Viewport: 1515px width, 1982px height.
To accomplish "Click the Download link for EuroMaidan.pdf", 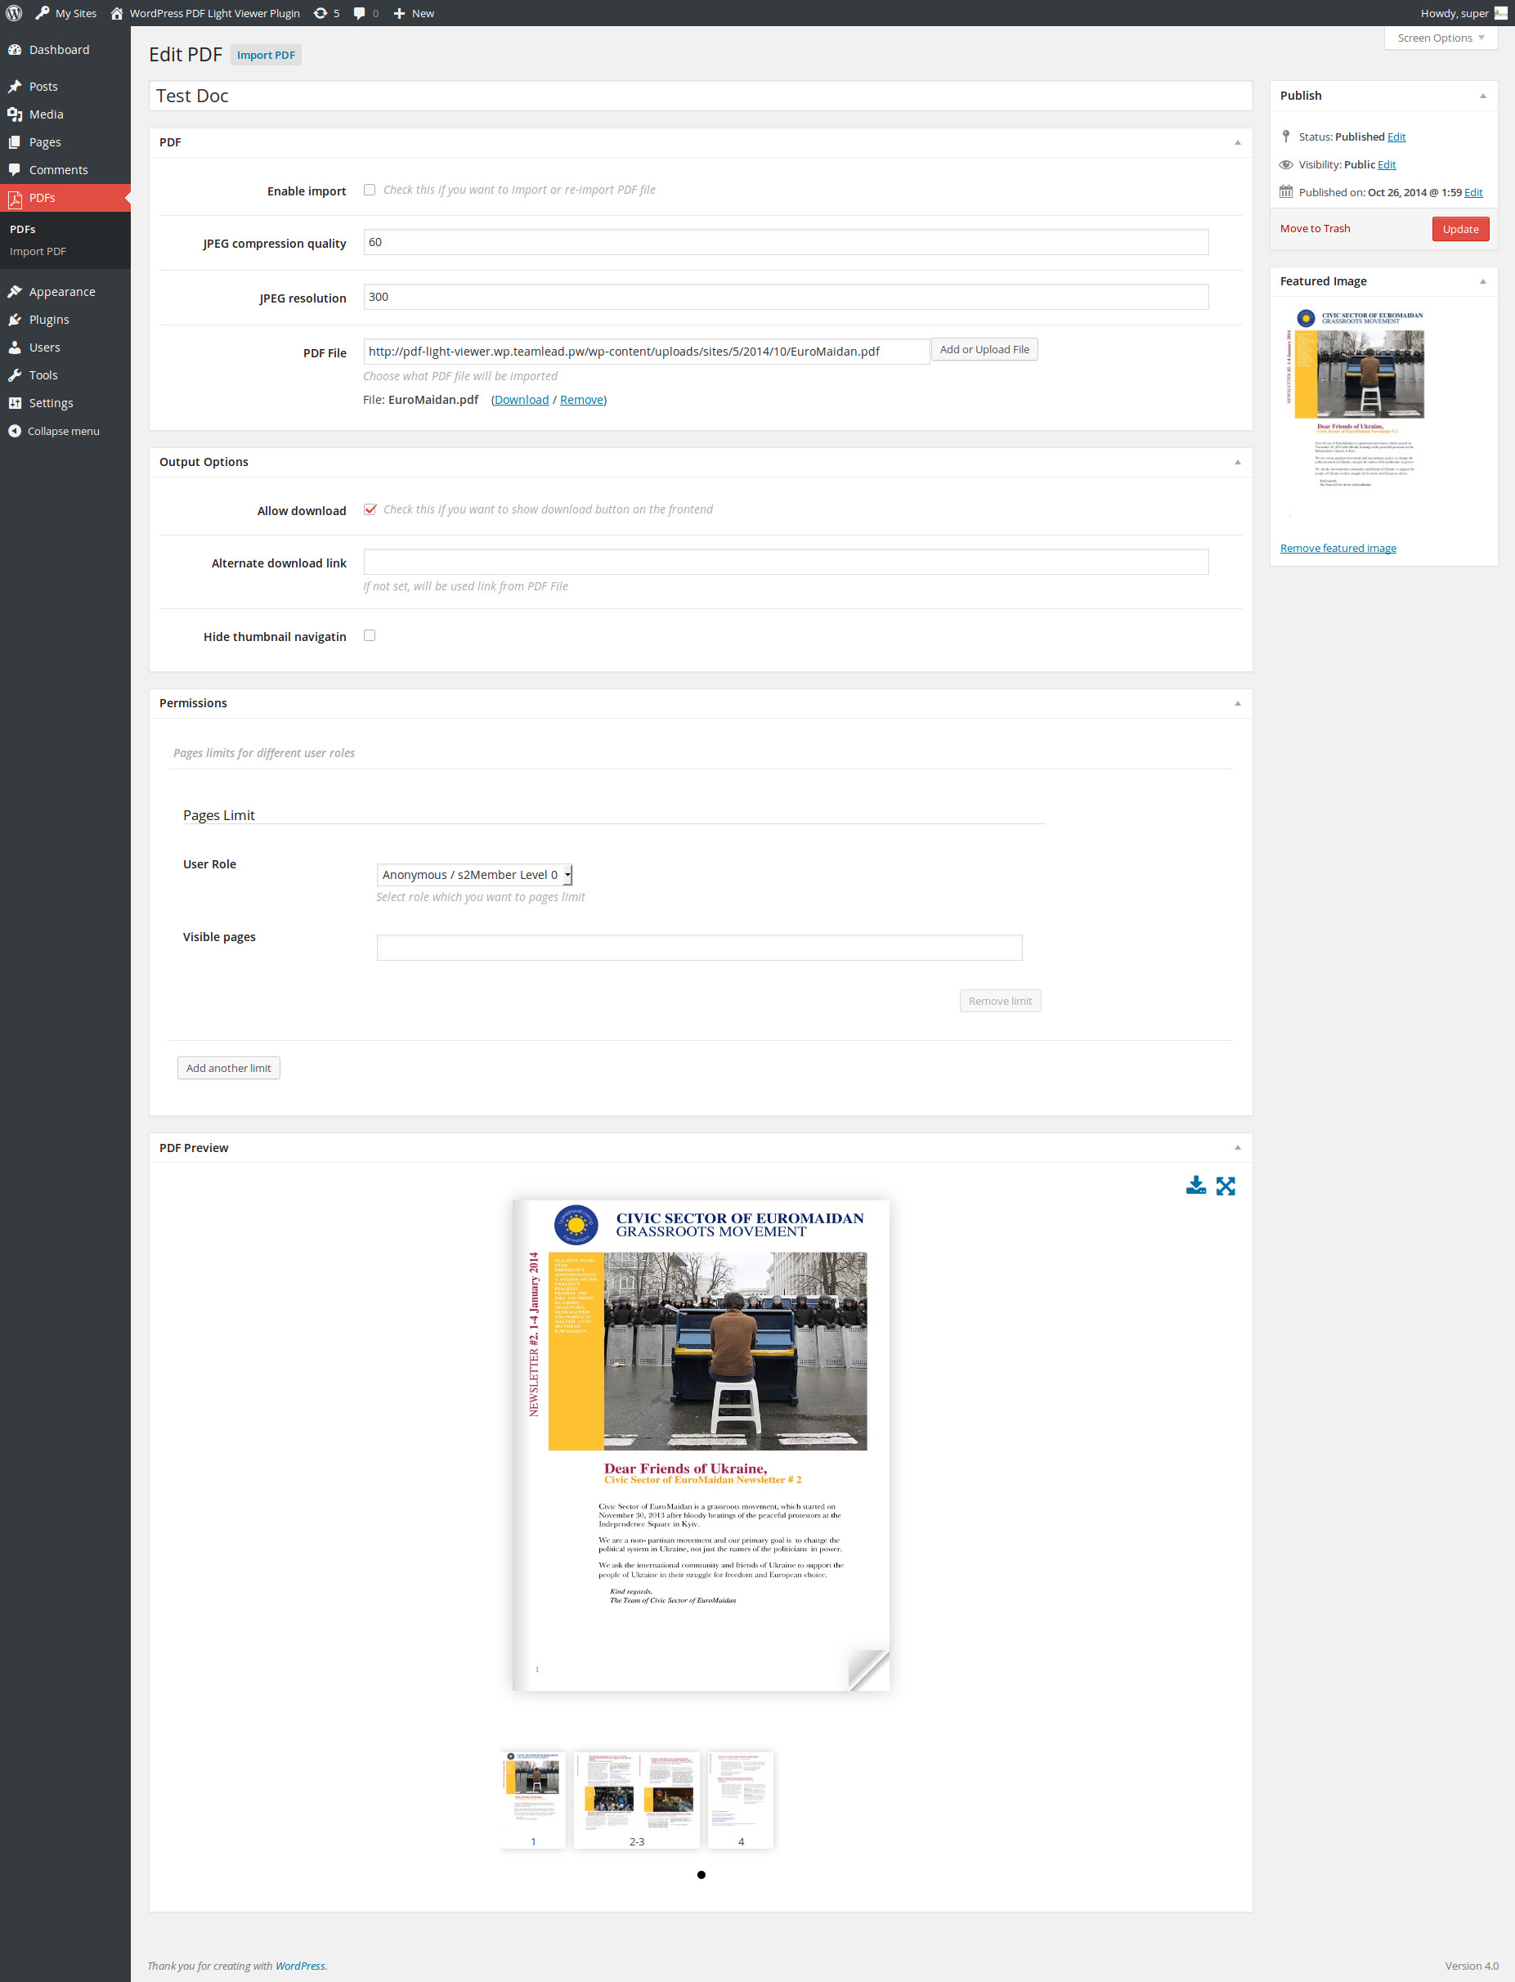I will click(522, 400).
